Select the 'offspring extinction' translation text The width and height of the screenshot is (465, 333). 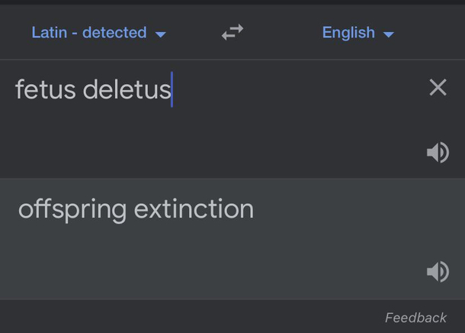pos(136,210)
